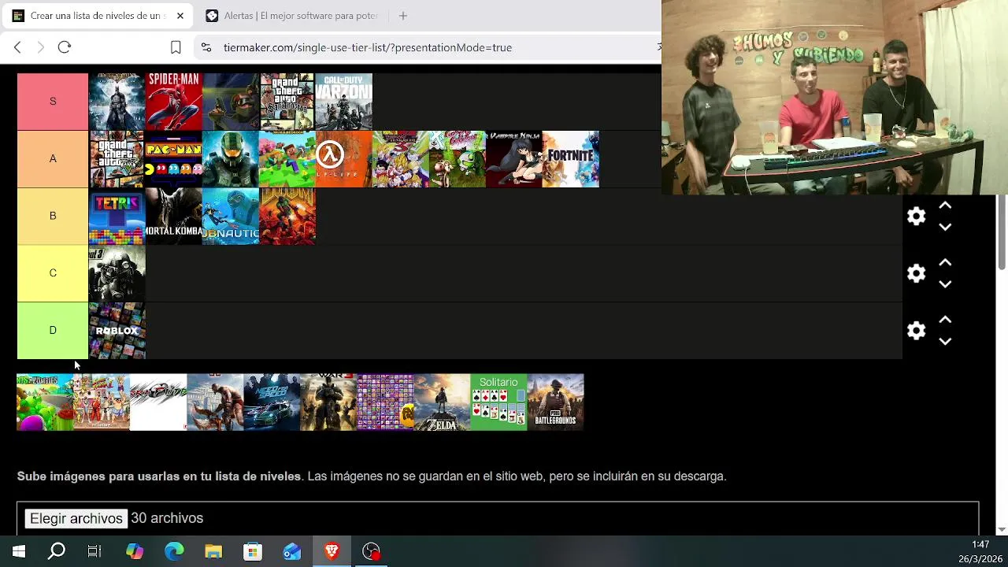Move tier B row up
This screenshot has width=1008, height=567.
click(x=945, y=206)
